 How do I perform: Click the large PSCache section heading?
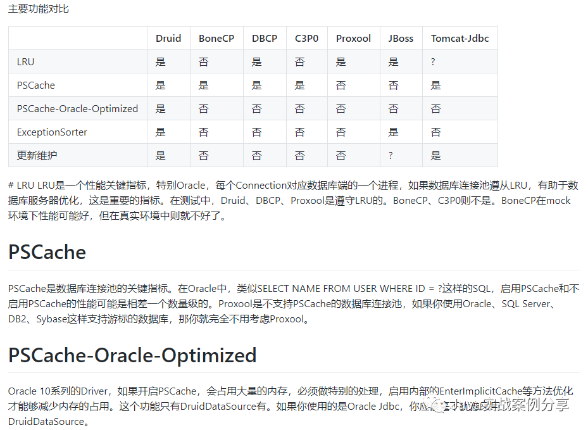(x=47, y=252)
